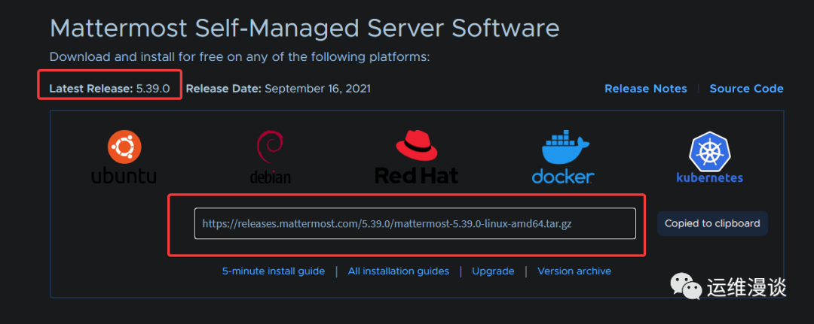Click the September 16, 2021 release date
The width and height of the screenshot is (814, 324).
[x=317, y=89]
